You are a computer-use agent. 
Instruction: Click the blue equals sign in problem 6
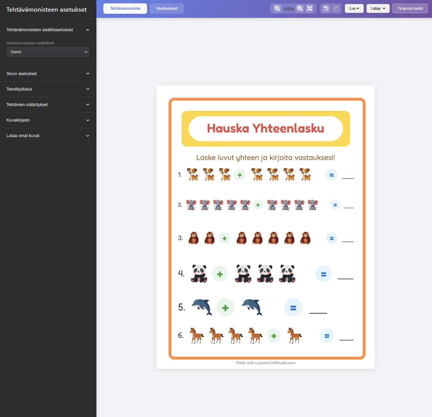point(327,336)
